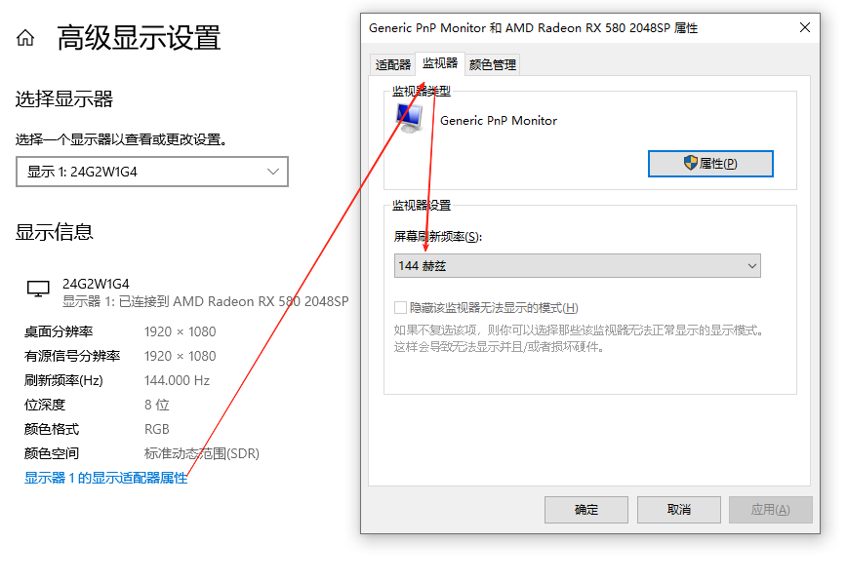
Task: Toggle 隐藏该监视器无法显示的模式 checkbox
Action: coord(400,308)
